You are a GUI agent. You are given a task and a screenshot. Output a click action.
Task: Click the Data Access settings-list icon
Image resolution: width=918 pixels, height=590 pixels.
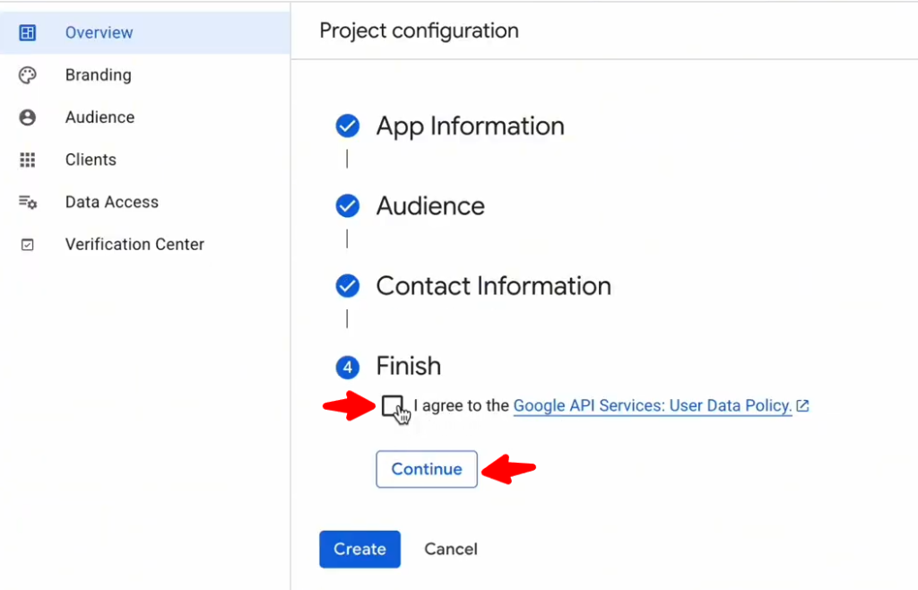click(28, 203)
